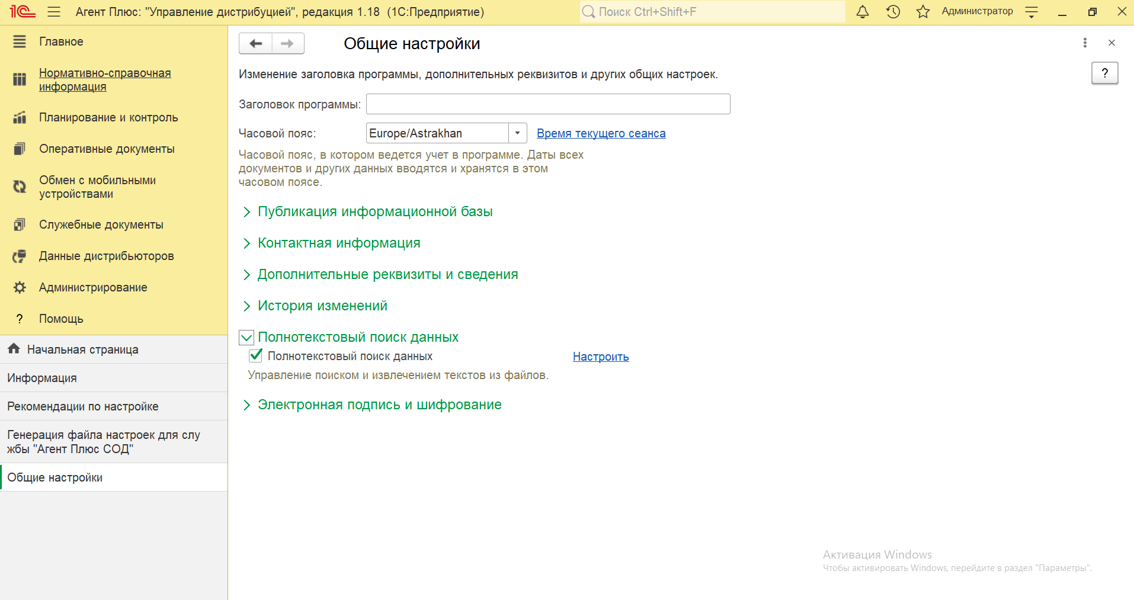The width and height of the screenshot is (1134, 600).
Task: Toggle Полнотекстовый поиск данных checkbox
Action: (255, 355)
